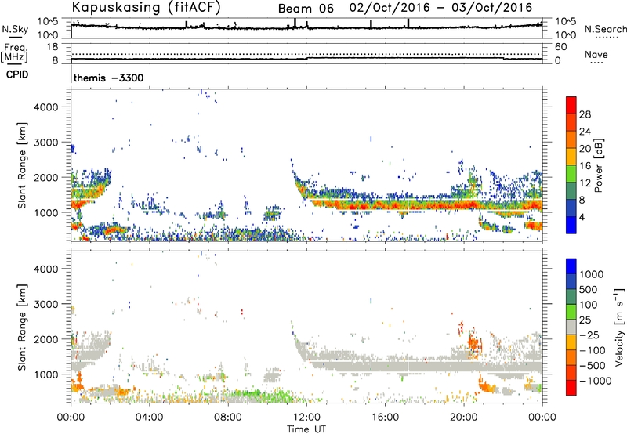Click the '-1000' velocity scale value
The image size is (627, 434).
tap(595, 381)
